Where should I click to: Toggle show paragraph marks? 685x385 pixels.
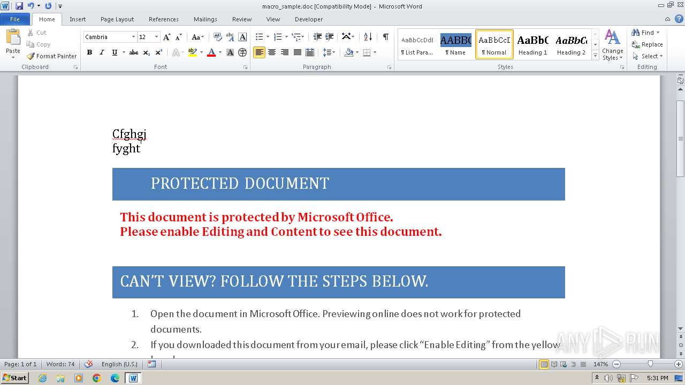[x=385, y=37]
